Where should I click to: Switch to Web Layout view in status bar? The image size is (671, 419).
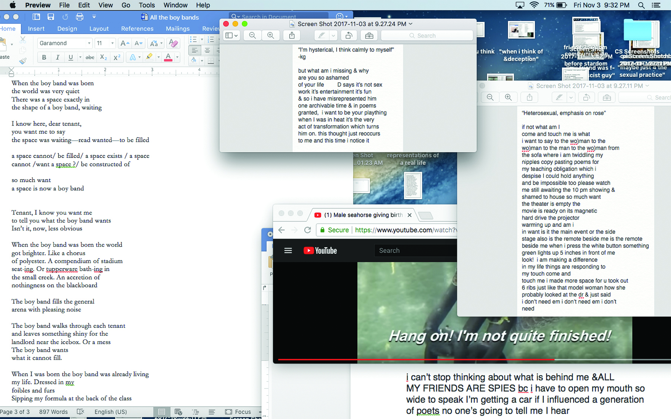click(x=178, y=412)
